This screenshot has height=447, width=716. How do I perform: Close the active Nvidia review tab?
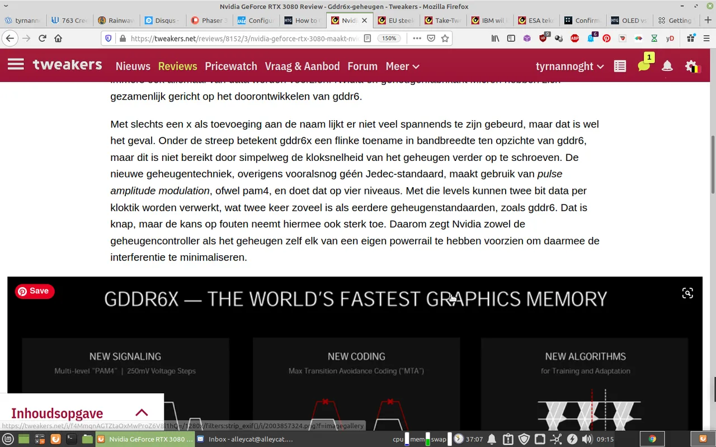[x=364, y=20]
